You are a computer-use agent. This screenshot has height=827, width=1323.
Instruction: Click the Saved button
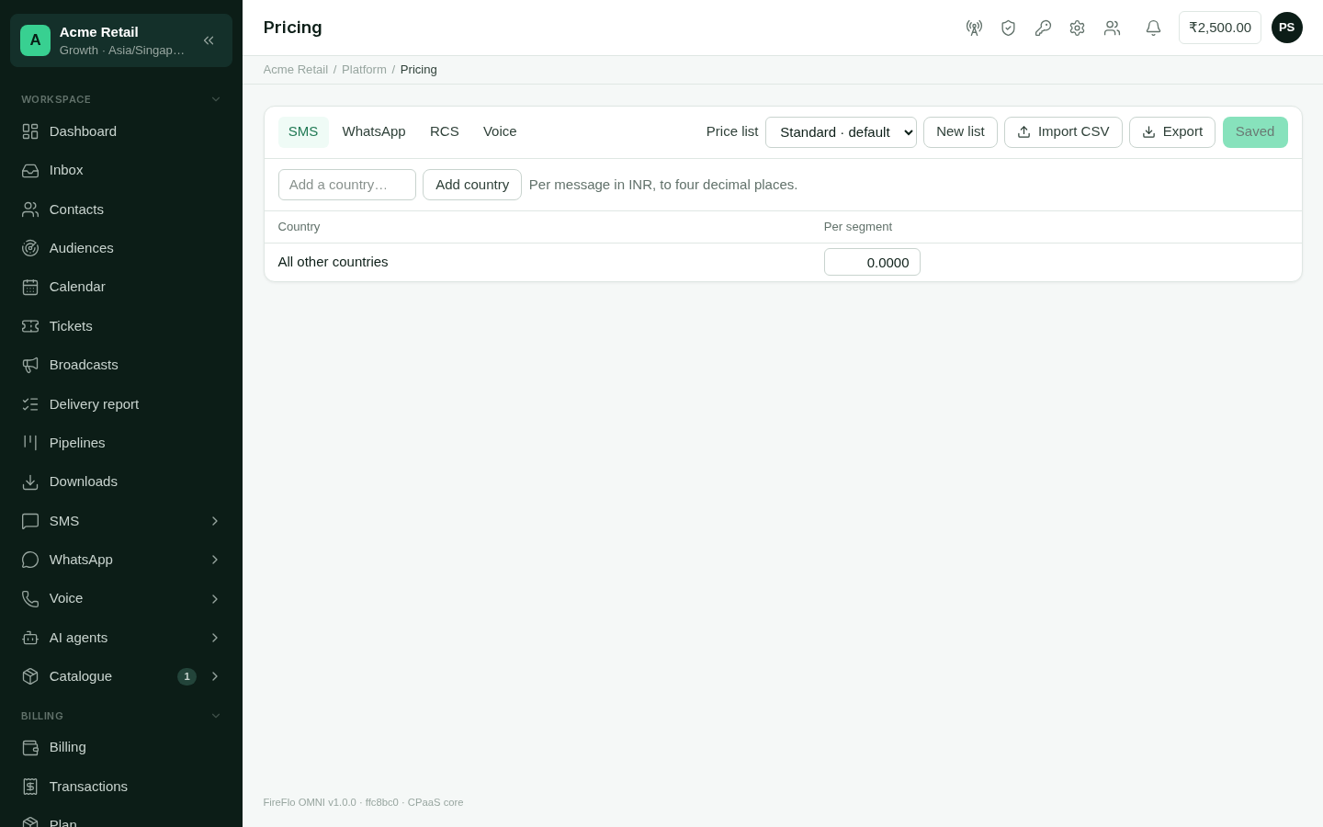point(1255,132)
